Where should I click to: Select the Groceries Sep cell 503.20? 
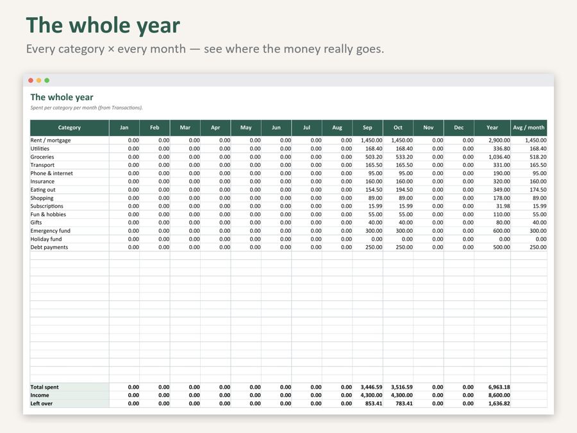coord(367,157)
